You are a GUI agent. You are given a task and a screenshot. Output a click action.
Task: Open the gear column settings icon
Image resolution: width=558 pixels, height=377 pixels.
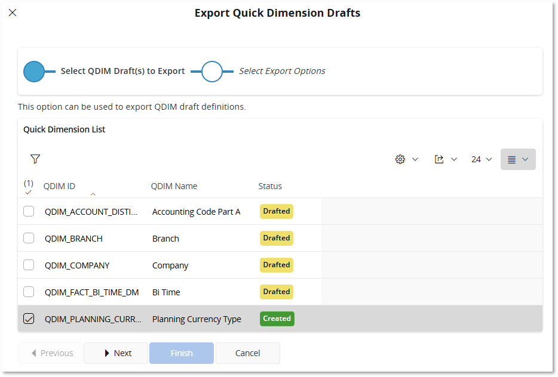pos(400,159)
